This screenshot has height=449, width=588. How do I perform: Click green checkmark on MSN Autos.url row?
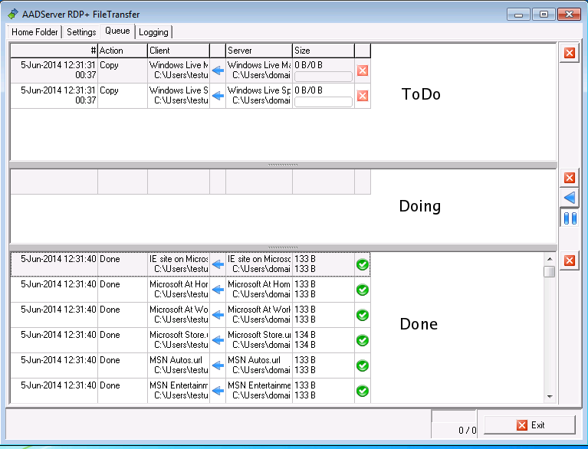click(363, 365)
